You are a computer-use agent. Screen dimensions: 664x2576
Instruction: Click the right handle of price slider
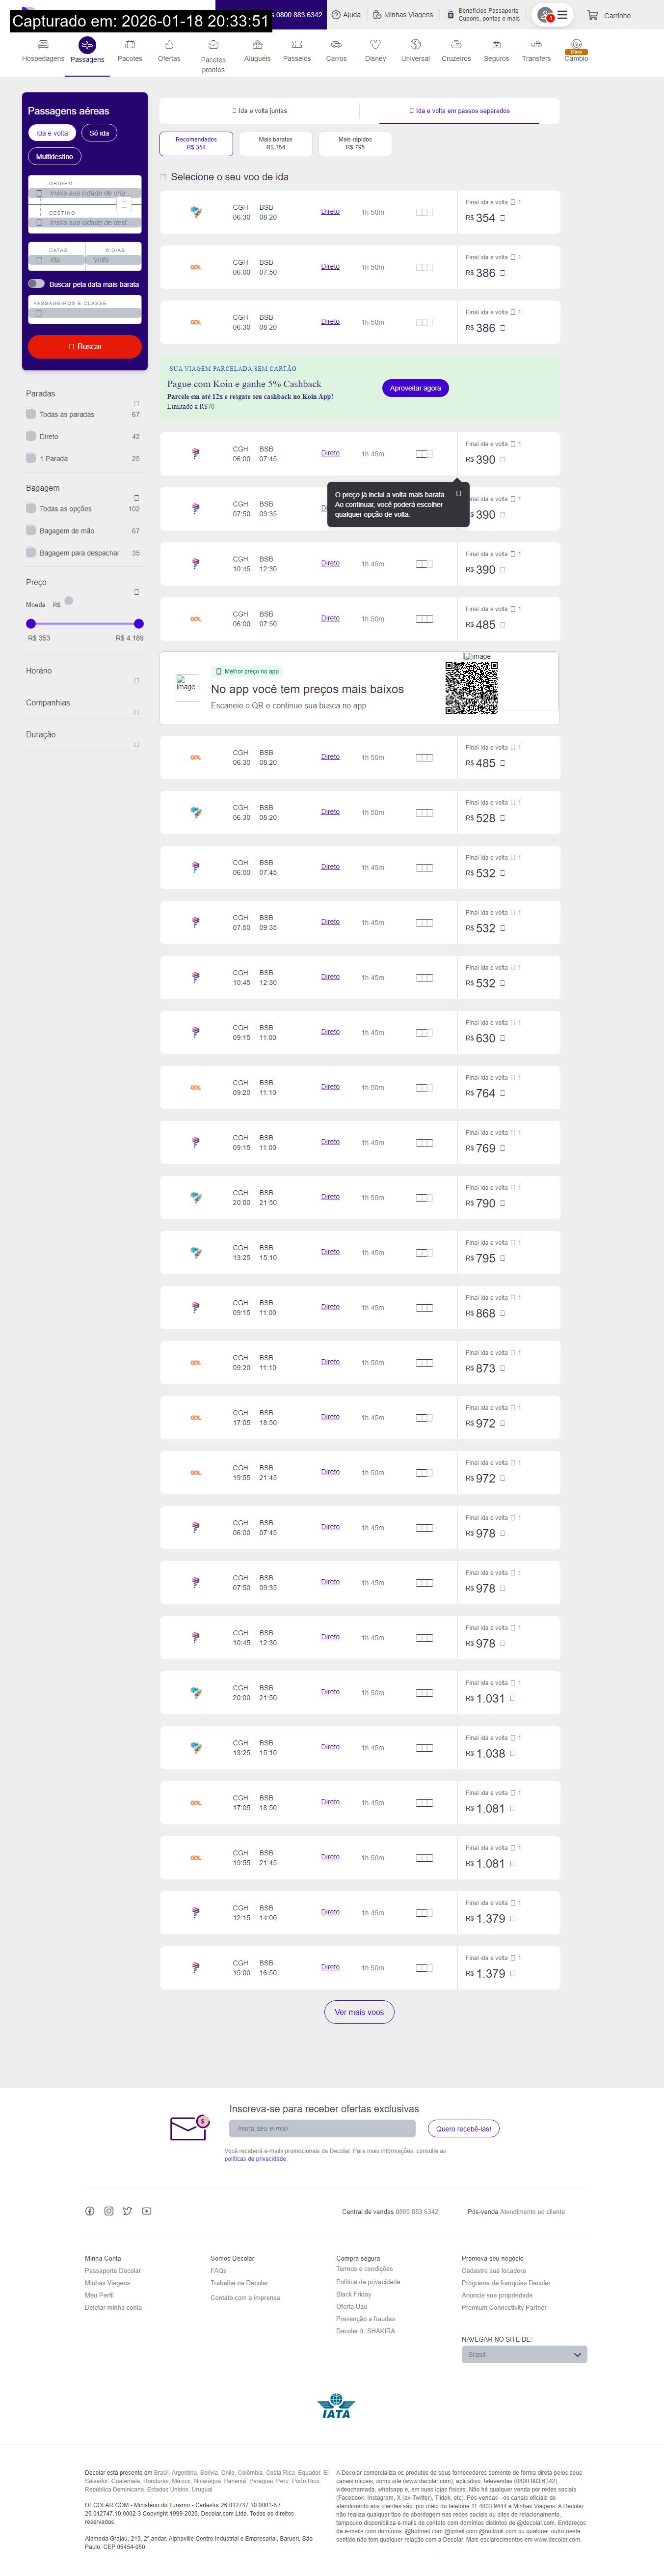[x=139, y=624]
